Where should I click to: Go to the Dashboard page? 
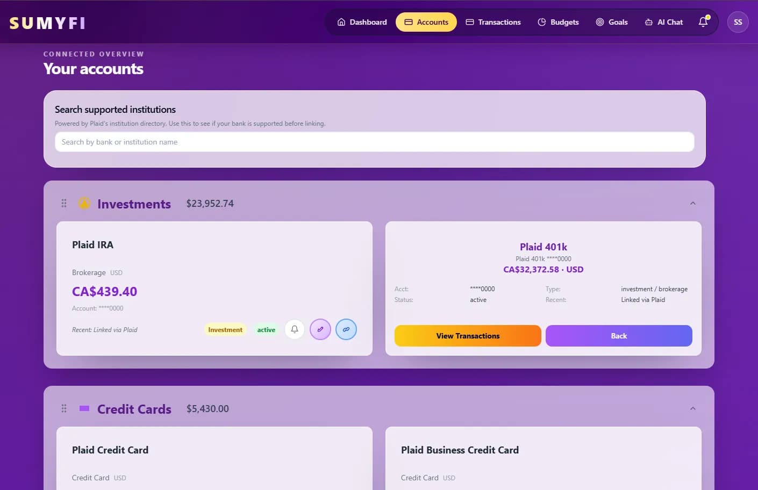coord(362,22)
